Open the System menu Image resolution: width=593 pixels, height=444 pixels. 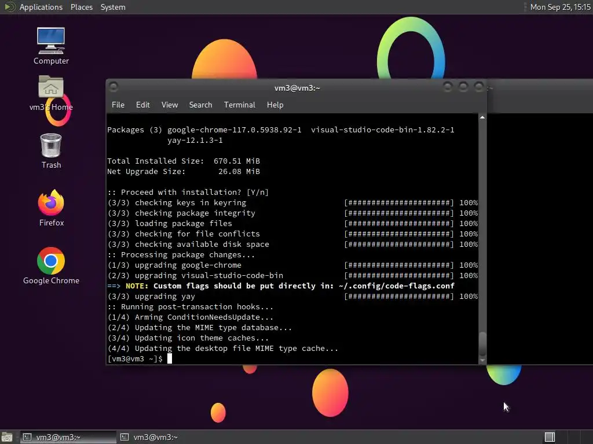coord(113,7)
